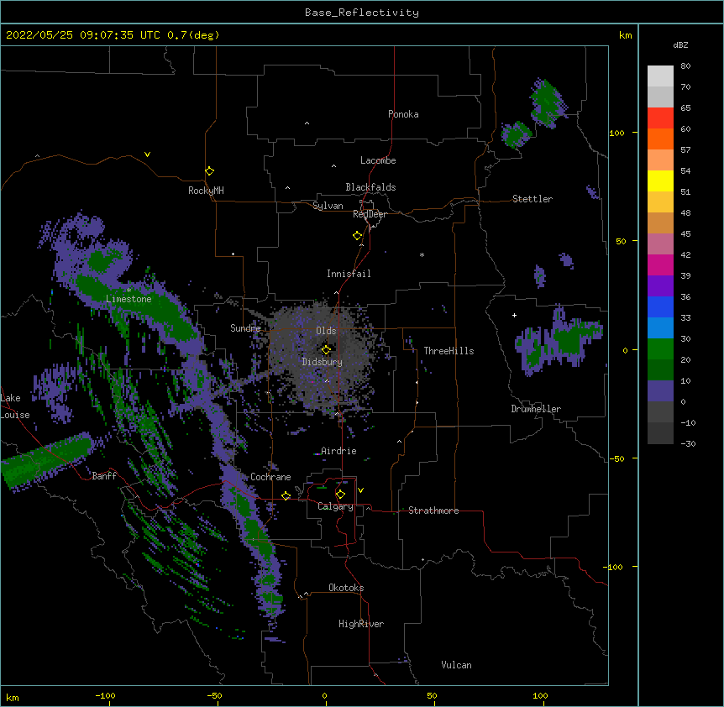The height and width of the screenshot is (707, 724).
Task: Click the Base_Reflectivity title
Action: click(362, 13)
